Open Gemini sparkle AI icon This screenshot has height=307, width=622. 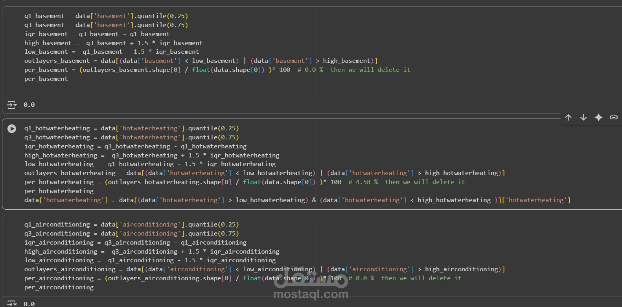click(598, 117)
